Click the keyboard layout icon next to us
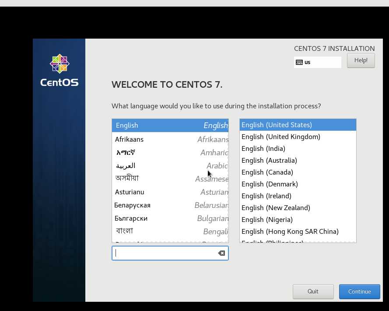The height and width of the screenshot is (311, 389). point(299,62)
